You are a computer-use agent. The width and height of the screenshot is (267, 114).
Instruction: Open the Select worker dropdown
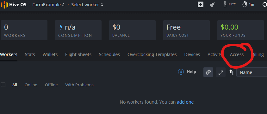tap(87, 5)
